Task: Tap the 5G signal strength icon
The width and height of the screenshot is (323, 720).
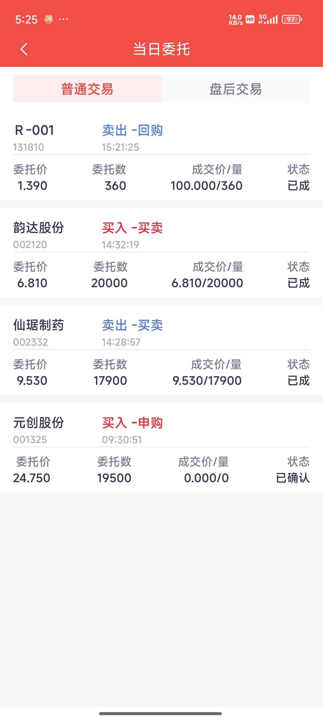Action: [x=268, y=19]
